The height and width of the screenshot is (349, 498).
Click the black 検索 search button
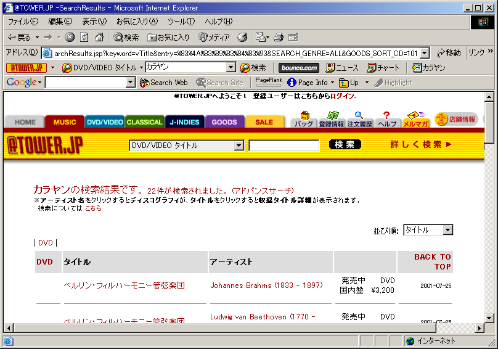tap(345, 145)
